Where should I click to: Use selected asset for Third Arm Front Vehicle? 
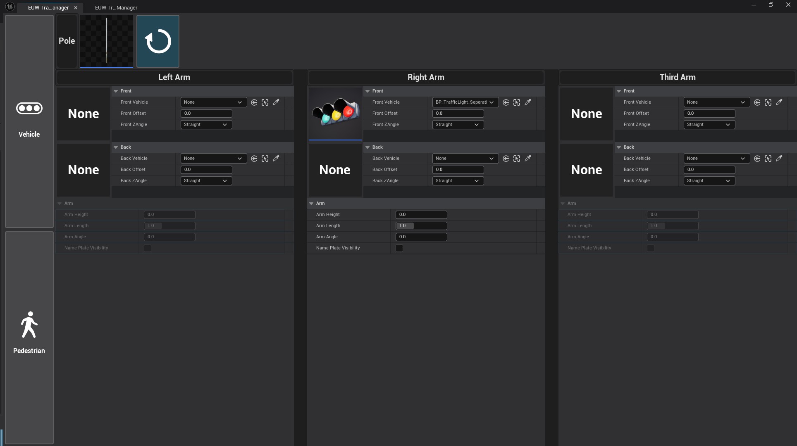(x=757, y=102)
